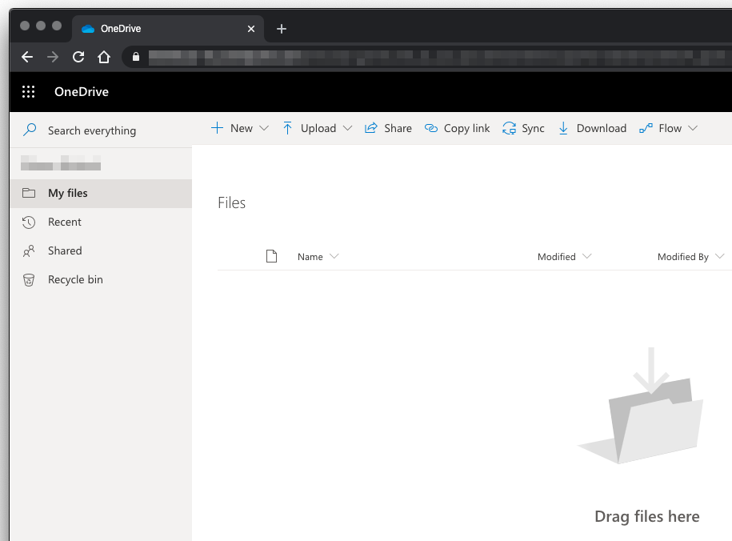Click the file type column icon
Viewport: 732px width, 541px height.
272,256
